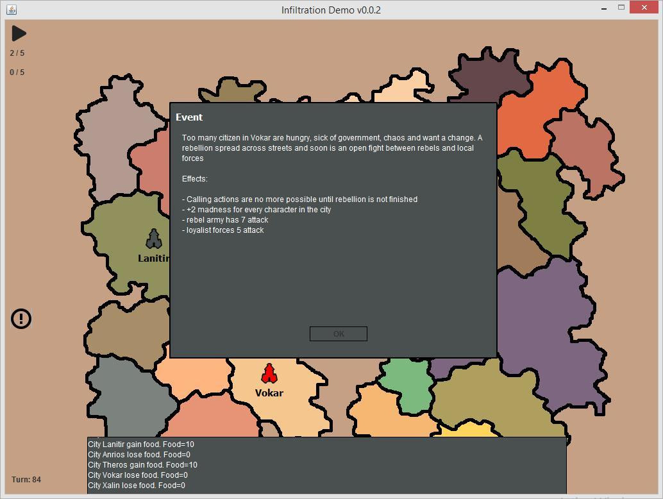Click the "Event" dialog heading
This screenshot has width=663, height=499.
click(x=189, y=117)
